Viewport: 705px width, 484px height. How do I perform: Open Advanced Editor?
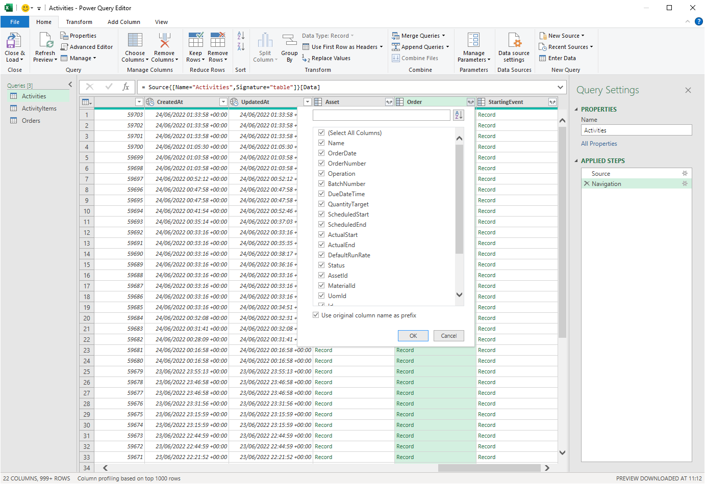coord(87,47)
